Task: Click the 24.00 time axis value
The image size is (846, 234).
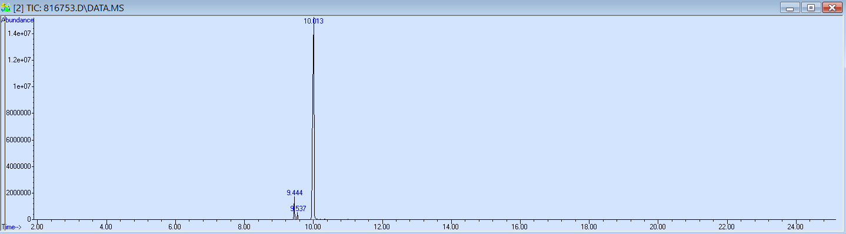Action: pos(795,226)
